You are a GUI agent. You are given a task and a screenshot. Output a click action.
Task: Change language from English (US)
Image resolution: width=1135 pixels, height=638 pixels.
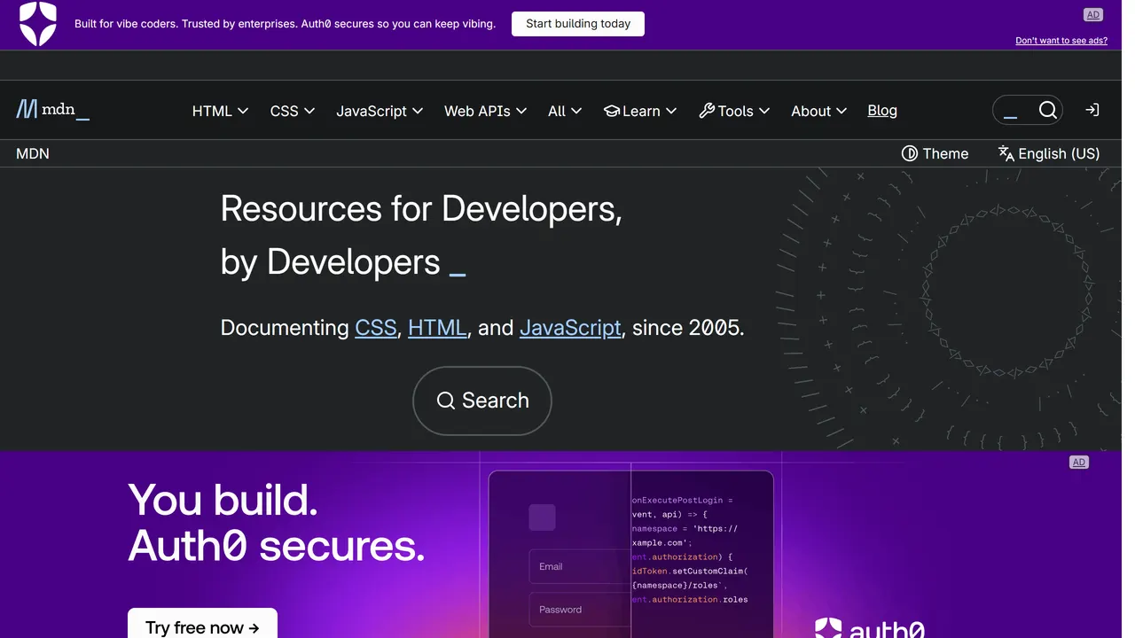coord(1049,153)
